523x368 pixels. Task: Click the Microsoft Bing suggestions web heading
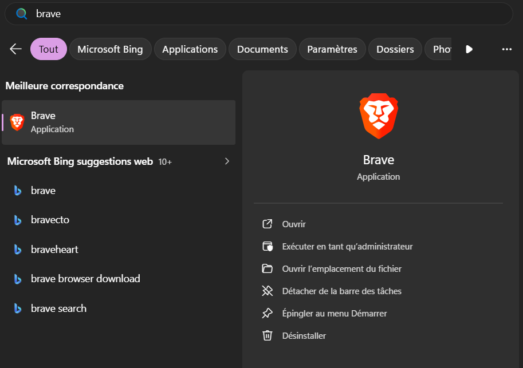pos(80,161)
